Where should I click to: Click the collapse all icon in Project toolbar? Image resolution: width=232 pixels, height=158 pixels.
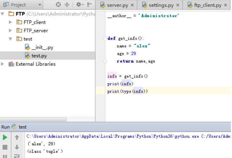coord(67,4)
